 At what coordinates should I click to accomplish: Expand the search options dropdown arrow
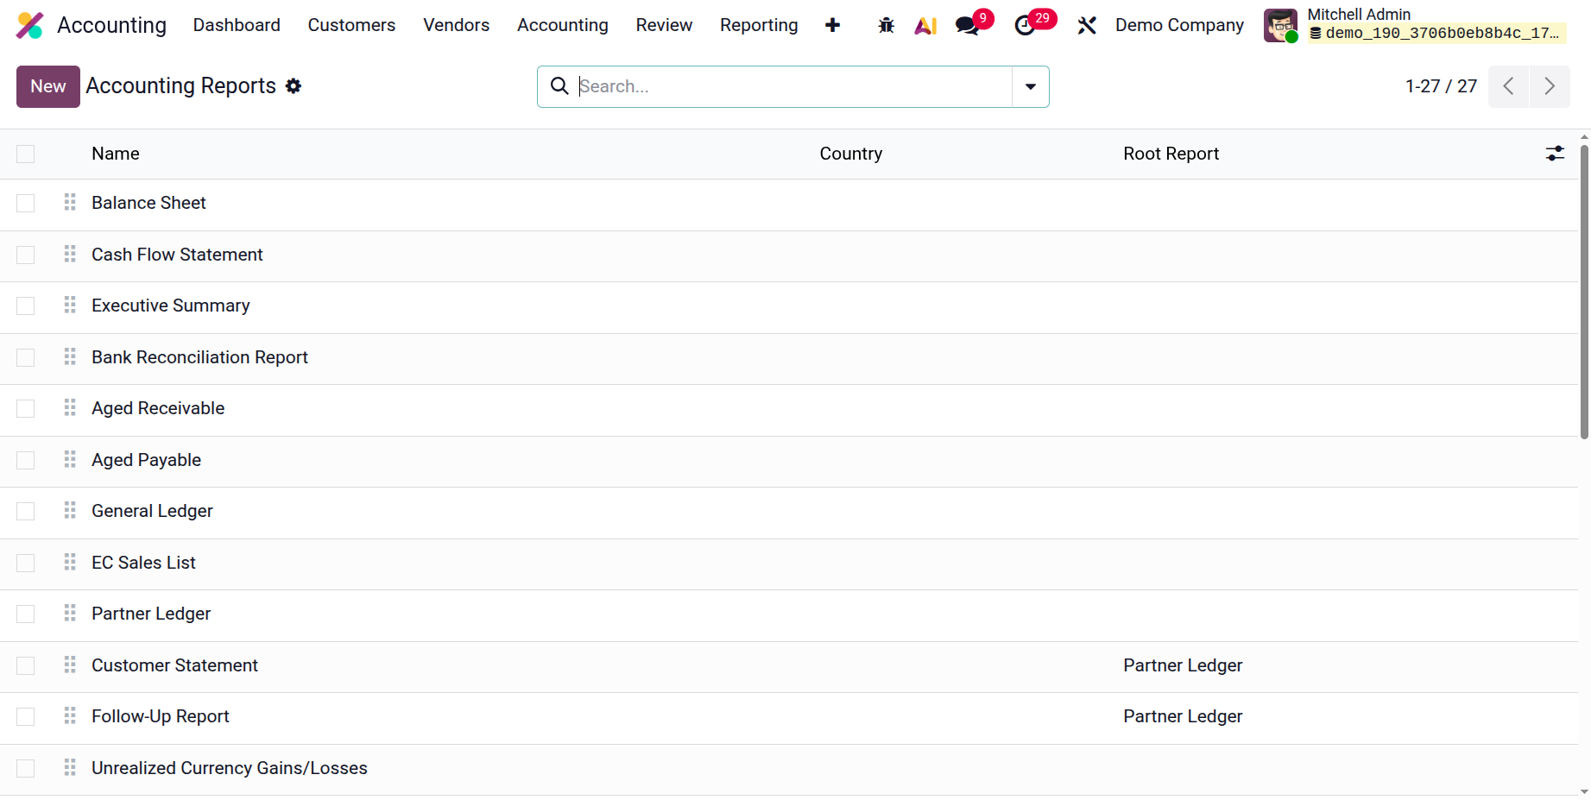(x=1030, y=86)
